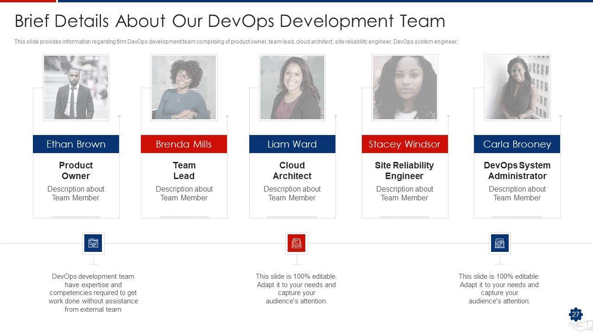
Task: Select the Product Owner role text
Action: pos(76,171)
